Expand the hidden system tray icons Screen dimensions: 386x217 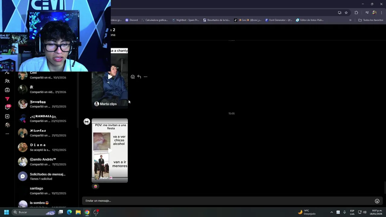click(331, 212)
